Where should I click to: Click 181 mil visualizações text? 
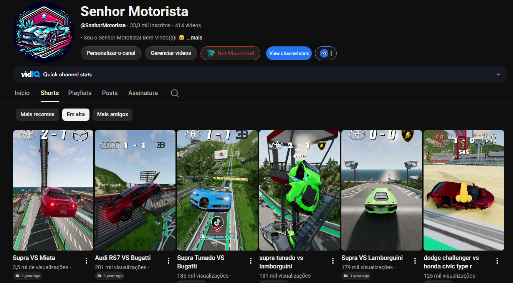(285, 276)
